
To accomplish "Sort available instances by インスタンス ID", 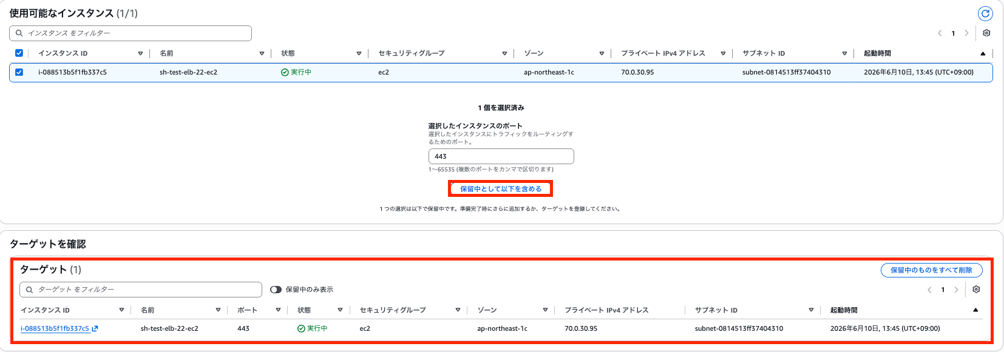I will [x=140, y=53].
